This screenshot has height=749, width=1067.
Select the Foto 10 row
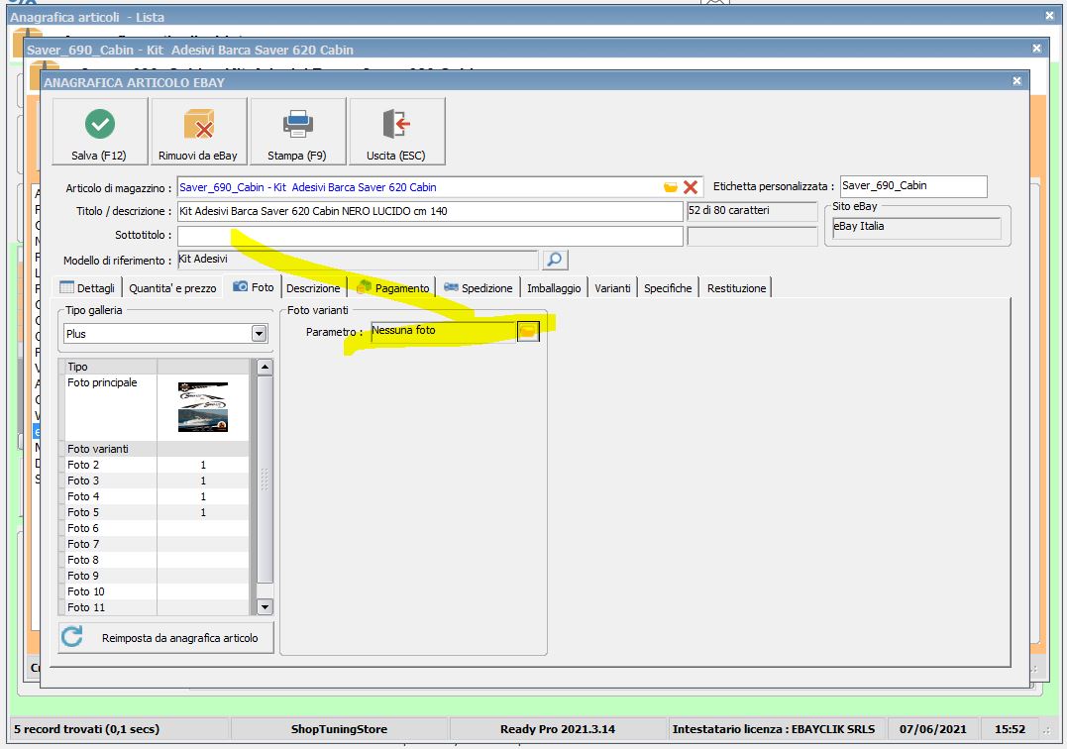tap(158, 591)
